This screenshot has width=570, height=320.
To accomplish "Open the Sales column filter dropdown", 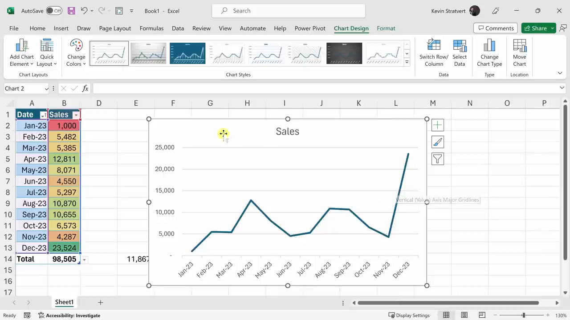I will pyautogui.click(x=76, y=115).
